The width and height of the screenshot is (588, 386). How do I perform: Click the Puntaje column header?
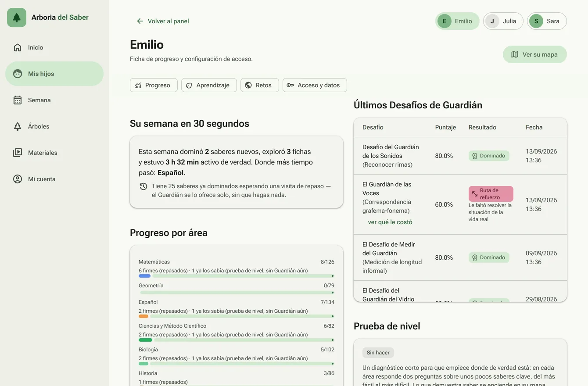point(445,127)
